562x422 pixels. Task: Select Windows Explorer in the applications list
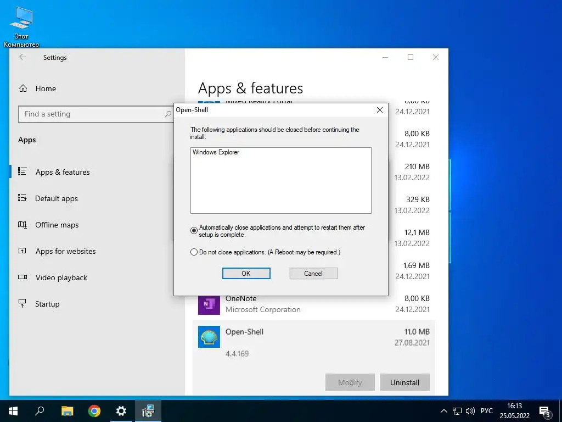coord(216,152)
